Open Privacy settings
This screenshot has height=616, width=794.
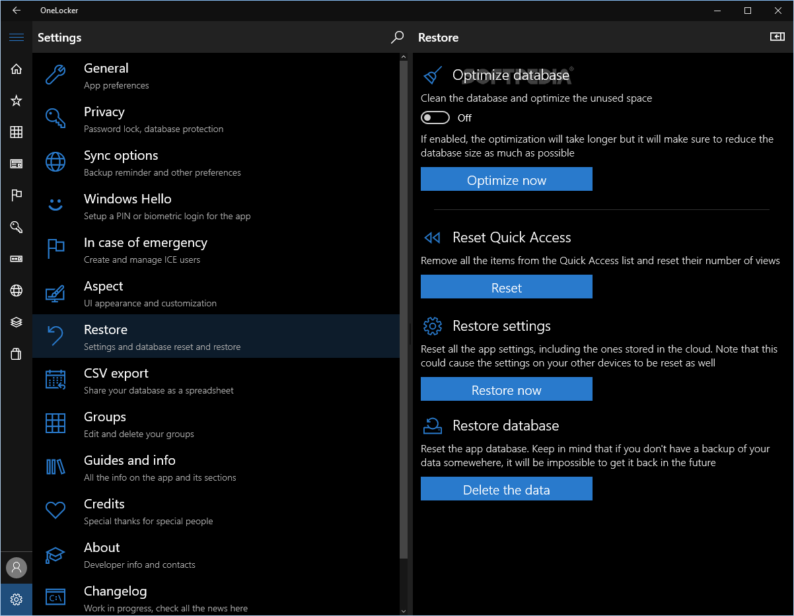pos(216,118)
